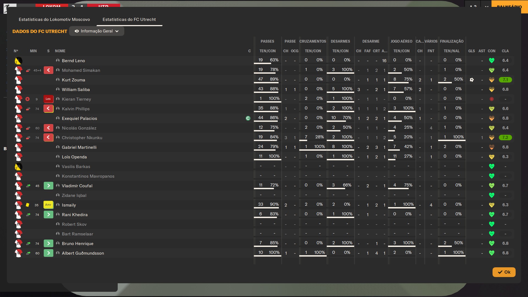The height and width of the screenshot is (297, 528).
Task: Open player Gabriel Martinelli
Action: (x=79, y=147)
